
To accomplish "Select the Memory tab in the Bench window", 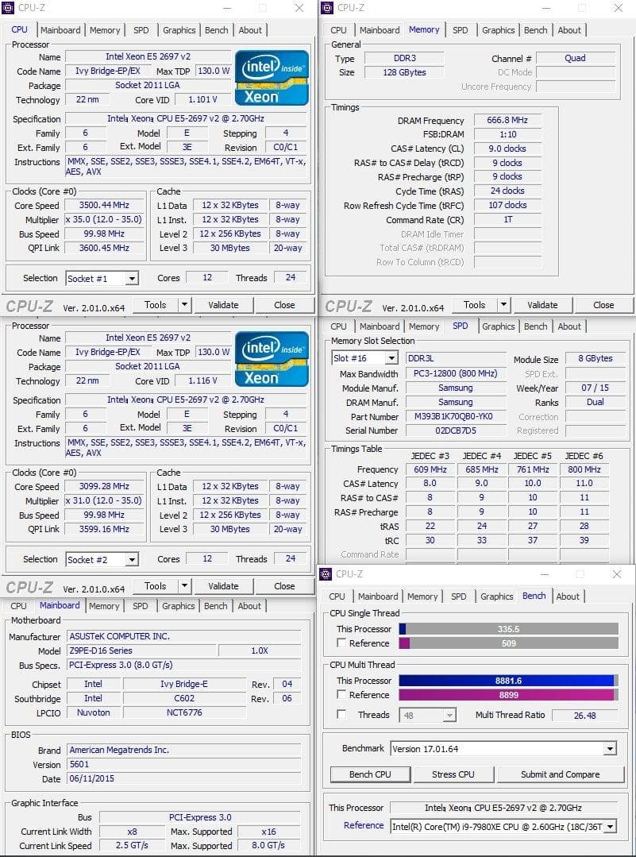I will click(x=422, y=596).
